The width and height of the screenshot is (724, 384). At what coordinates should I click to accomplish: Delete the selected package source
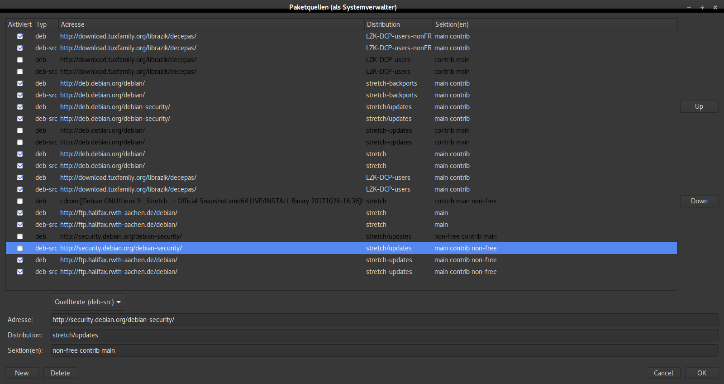60,373
